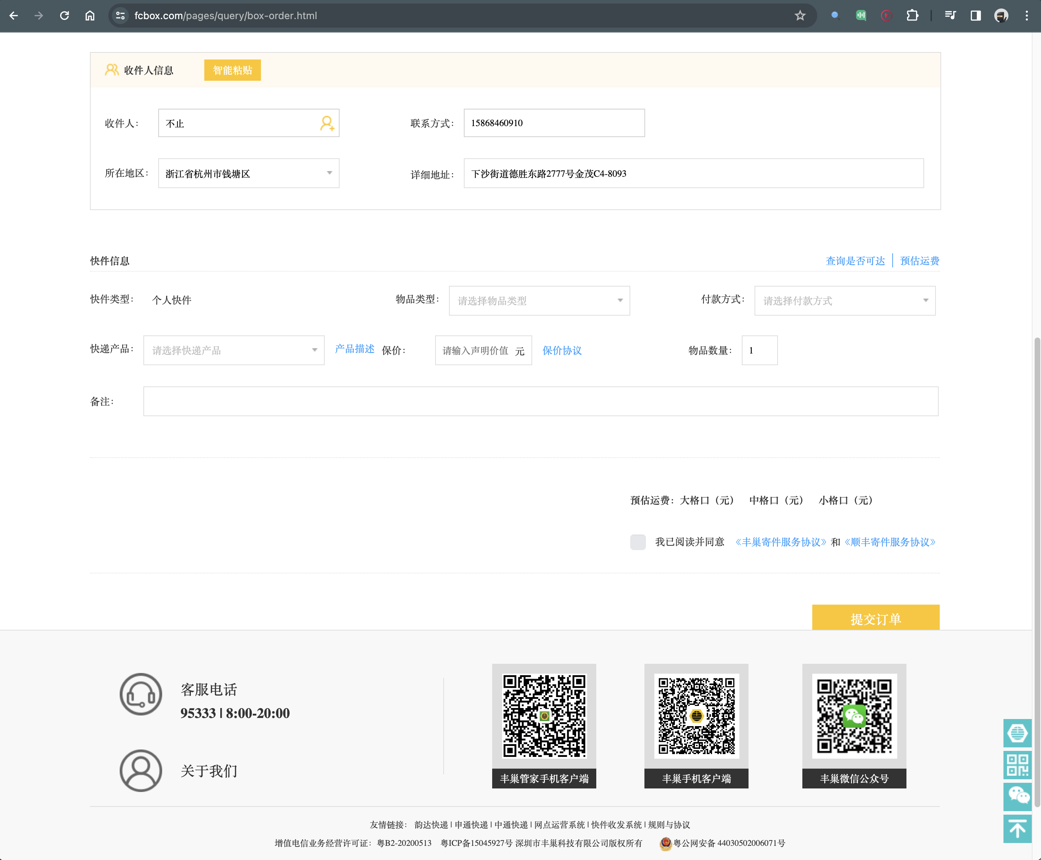This screenshot has height=860, width=1041.
Task: Click the 智能粘贴 button
Action: [232, 70]
